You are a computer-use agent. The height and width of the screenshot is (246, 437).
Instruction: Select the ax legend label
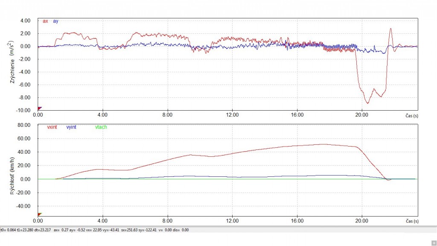pyautogui.click(x=45, y=21)
